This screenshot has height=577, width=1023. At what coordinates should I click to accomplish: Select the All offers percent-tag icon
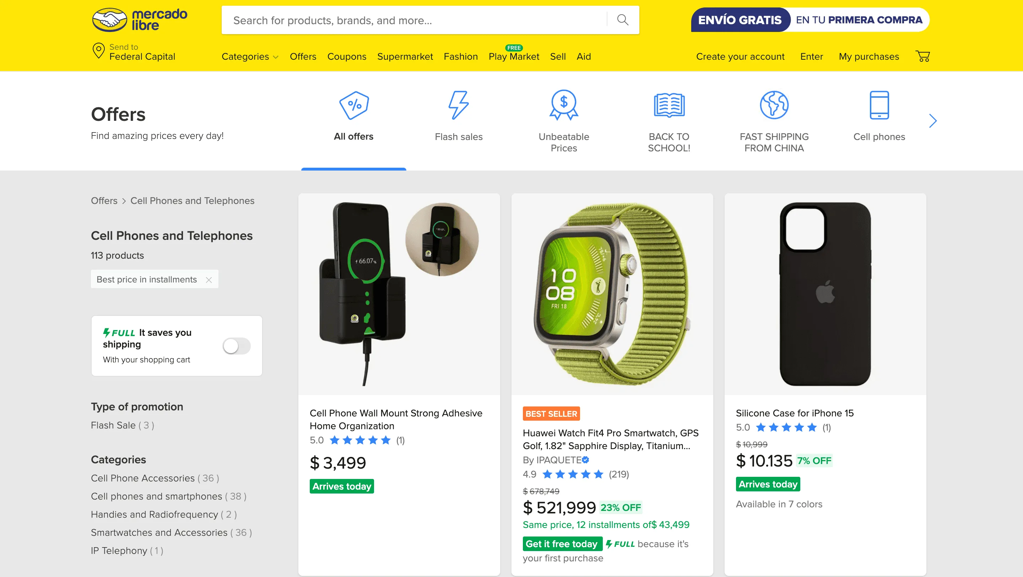click(353, 106)
